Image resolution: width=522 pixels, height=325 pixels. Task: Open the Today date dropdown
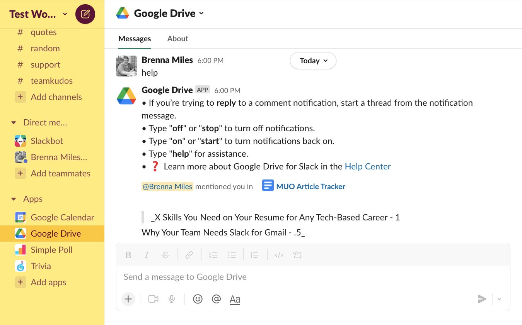click(313, 61)
